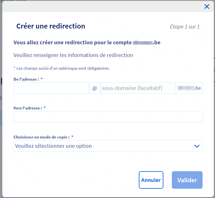Viewport: 215px width, 198px height.
Task: Click the 'Vers l'adresse :' field label
Action: click(x=28, y=108)
